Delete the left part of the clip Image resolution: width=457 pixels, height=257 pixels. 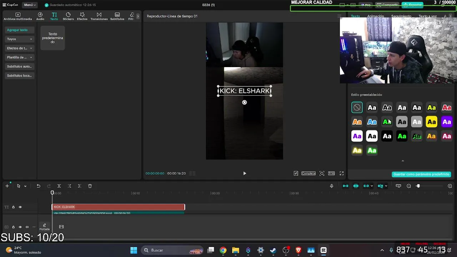click(x=70, y=186)
